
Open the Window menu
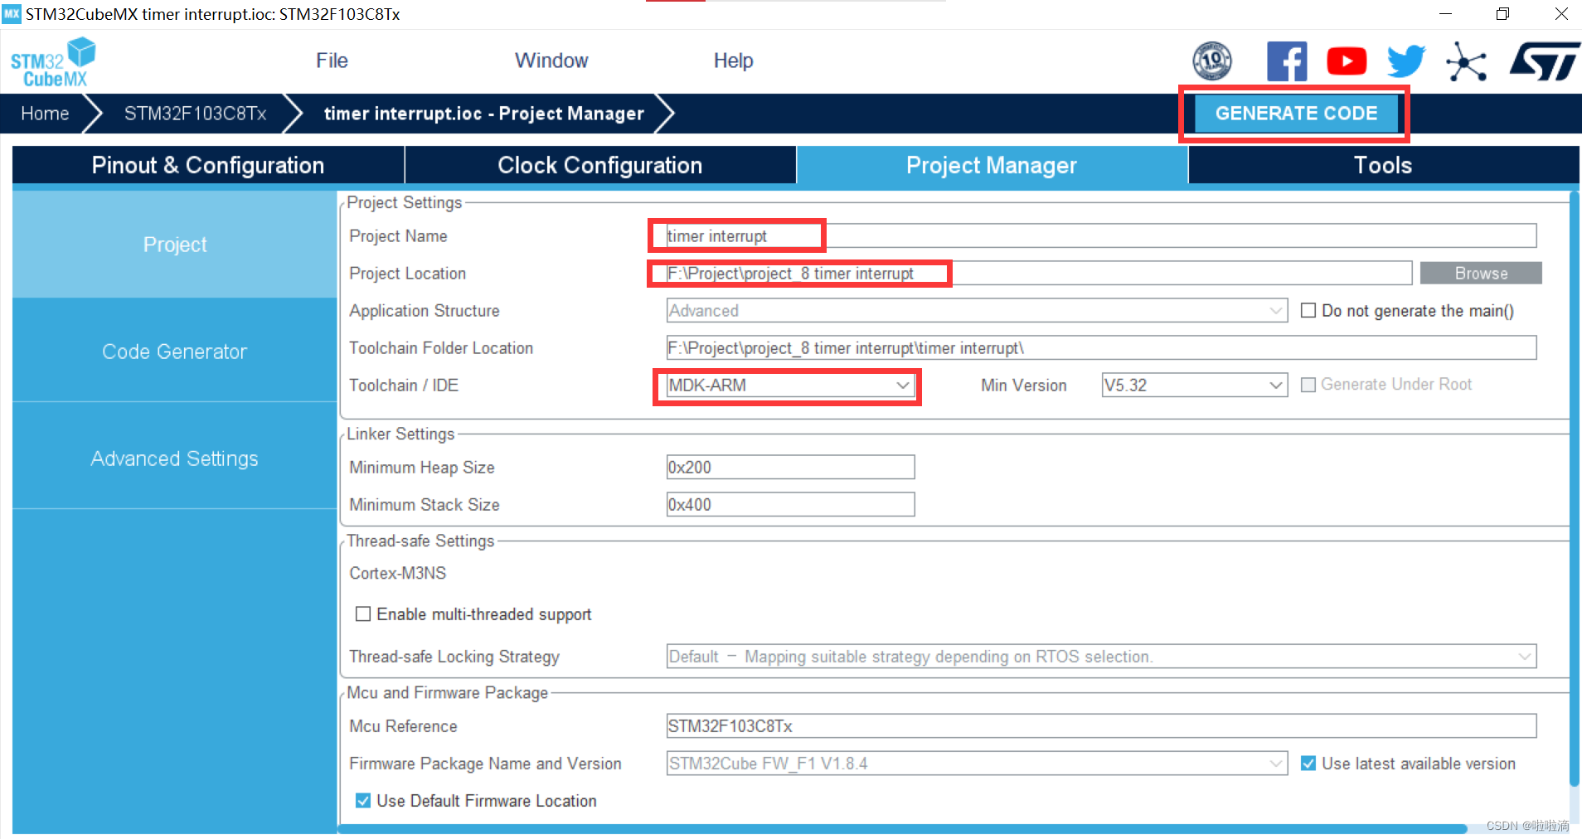[x=551, y=61]
